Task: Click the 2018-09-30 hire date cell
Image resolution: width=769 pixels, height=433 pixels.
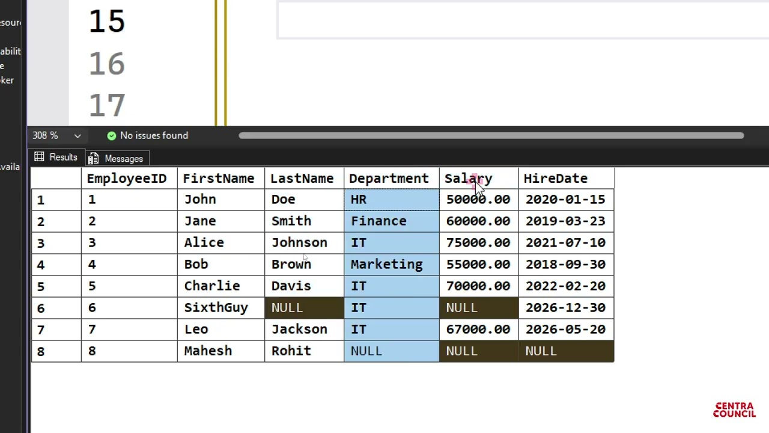Action: [x=567, y=265]
